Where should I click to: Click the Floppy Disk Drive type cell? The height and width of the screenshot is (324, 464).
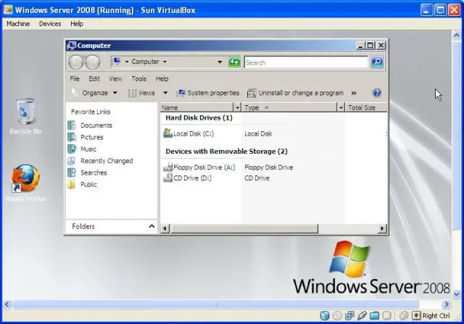click(269, 167)
